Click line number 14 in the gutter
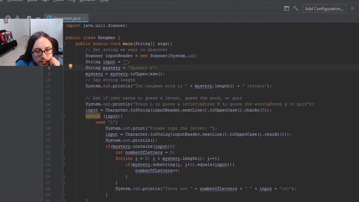The image size is (359, 202). [x=48, y=104]
